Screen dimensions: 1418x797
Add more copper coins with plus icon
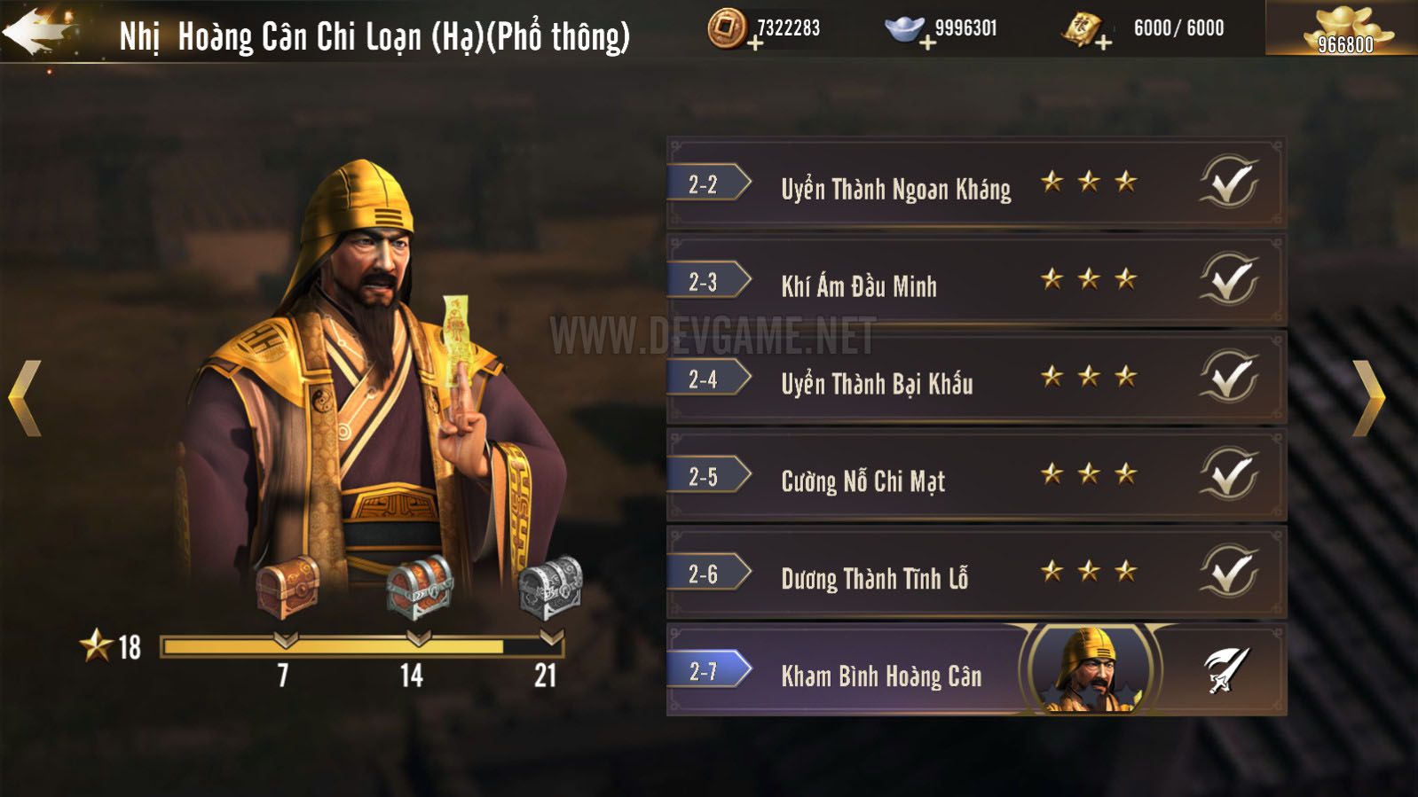(x=755, y=43)
